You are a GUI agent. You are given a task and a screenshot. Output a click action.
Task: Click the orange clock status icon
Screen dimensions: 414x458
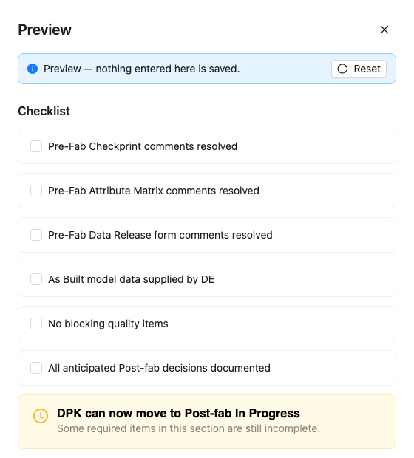(41, 416)
